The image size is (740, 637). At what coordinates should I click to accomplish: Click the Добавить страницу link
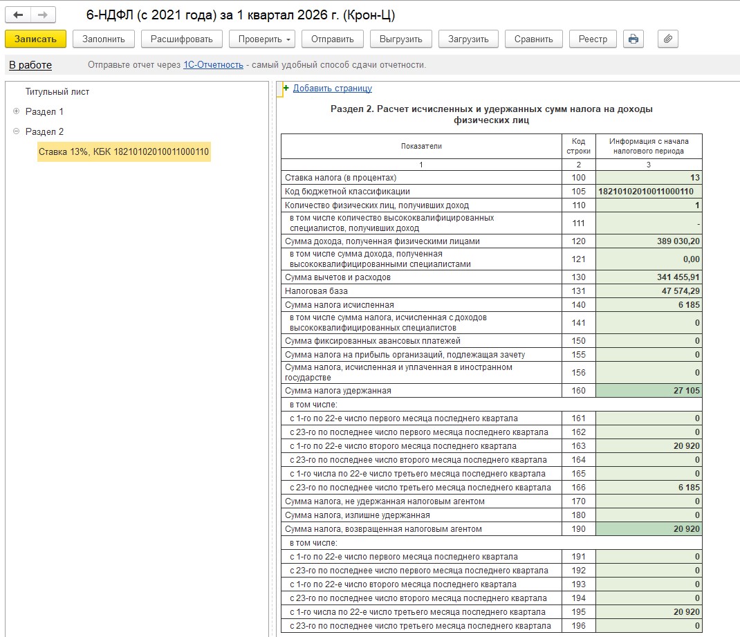[332, 89]
